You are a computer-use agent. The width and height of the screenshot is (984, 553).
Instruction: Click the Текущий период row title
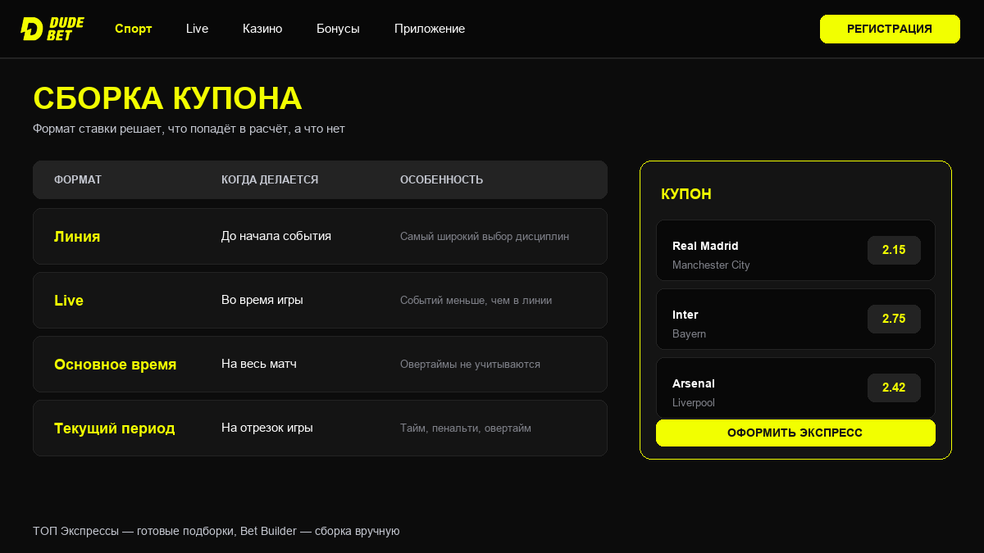coord(115,428)
